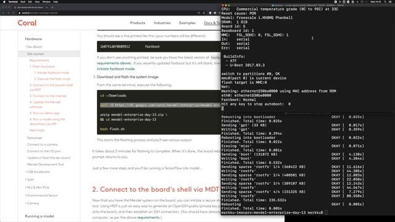Open the Shell menu

pos(23,2)
